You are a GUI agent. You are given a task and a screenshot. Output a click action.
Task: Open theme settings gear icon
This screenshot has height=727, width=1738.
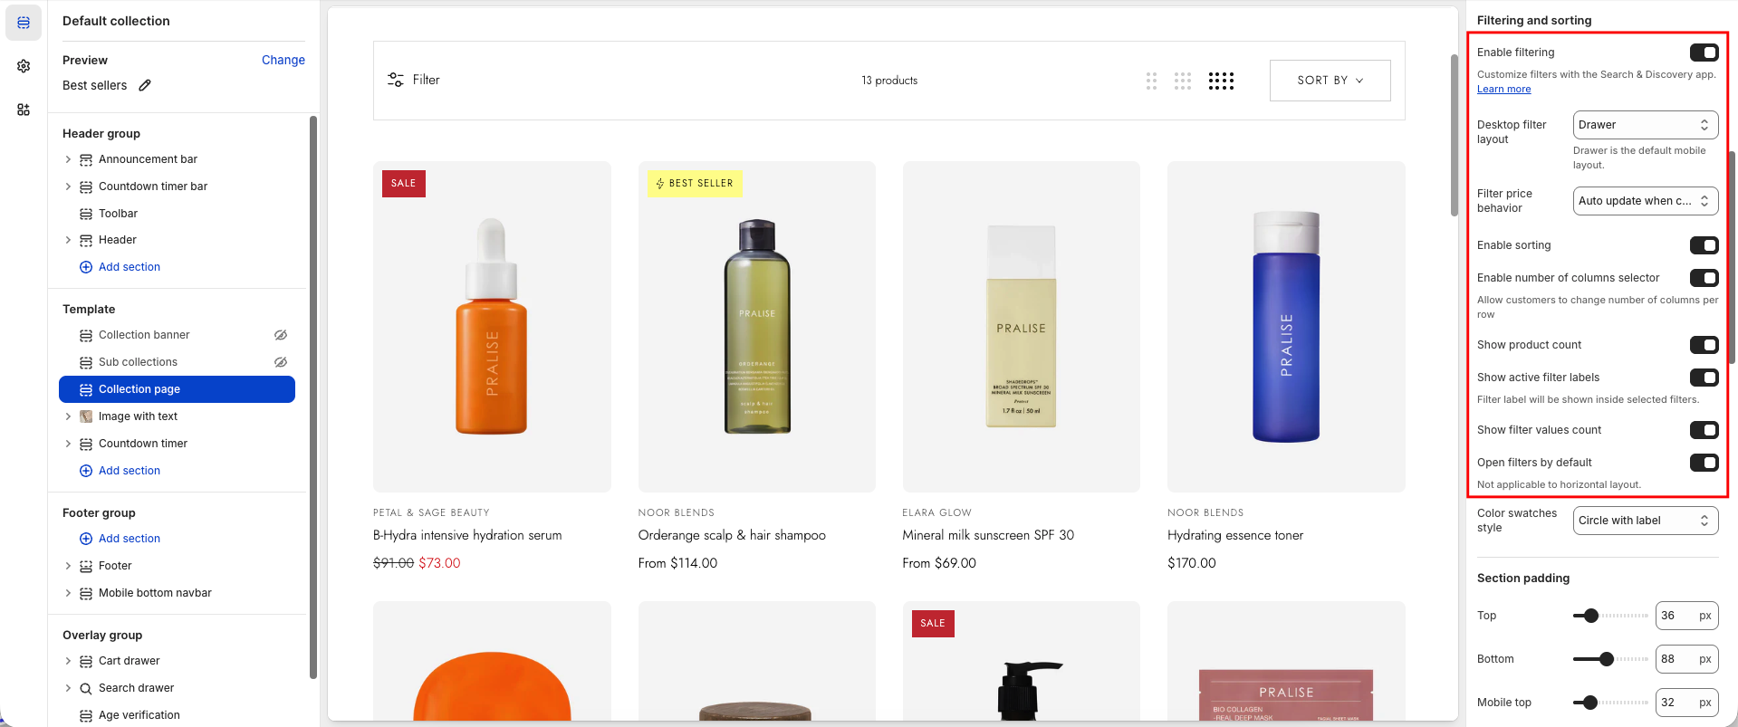[x=24, y=66]
